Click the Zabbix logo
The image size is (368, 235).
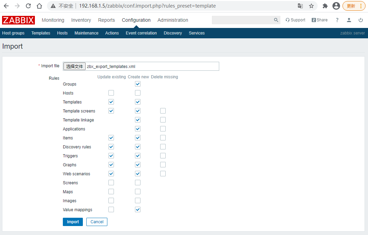coord(19,20)
